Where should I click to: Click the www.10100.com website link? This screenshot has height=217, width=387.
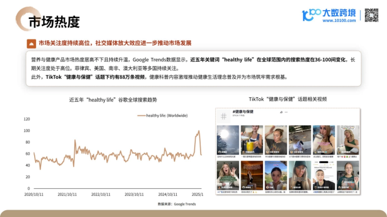point(339,21)
